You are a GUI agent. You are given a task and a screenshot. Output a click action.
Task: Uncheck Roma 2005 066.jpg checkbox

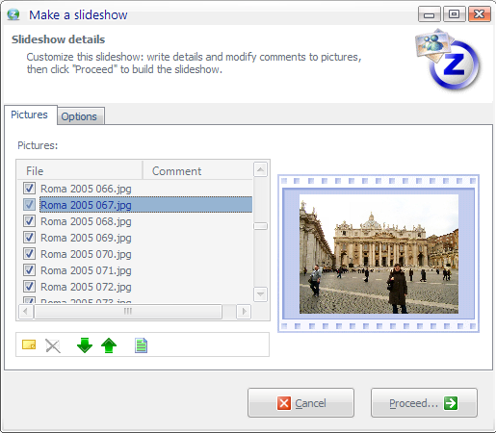29,188
